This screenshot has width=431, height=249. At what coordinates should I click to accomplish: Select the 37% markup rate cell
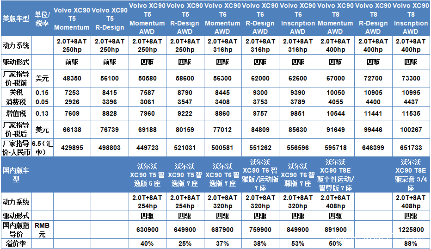(222, 244)
